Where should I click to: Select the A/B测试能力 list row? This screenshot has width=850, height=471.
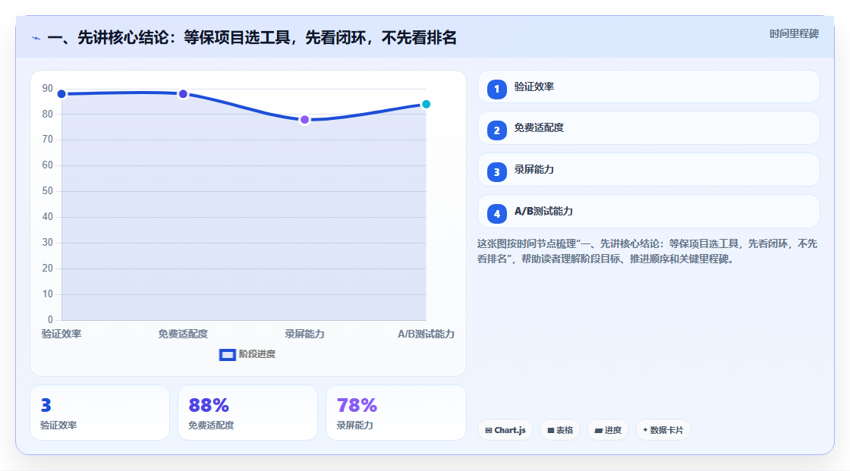click(x=648, y=212)
